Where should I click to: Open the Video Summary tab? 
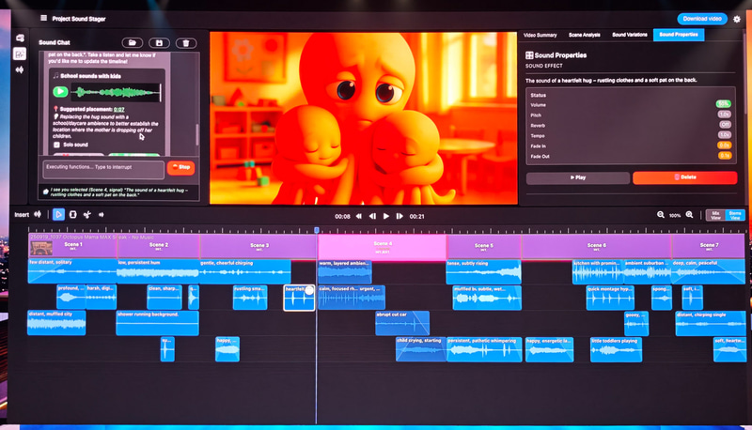pyautogui.click(x=540, y=35)
